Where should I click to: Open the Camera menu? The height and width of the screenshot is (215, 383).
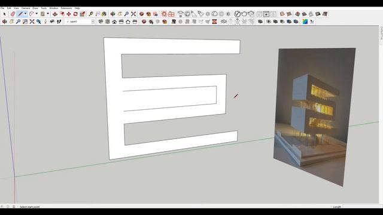coord(26,8)
